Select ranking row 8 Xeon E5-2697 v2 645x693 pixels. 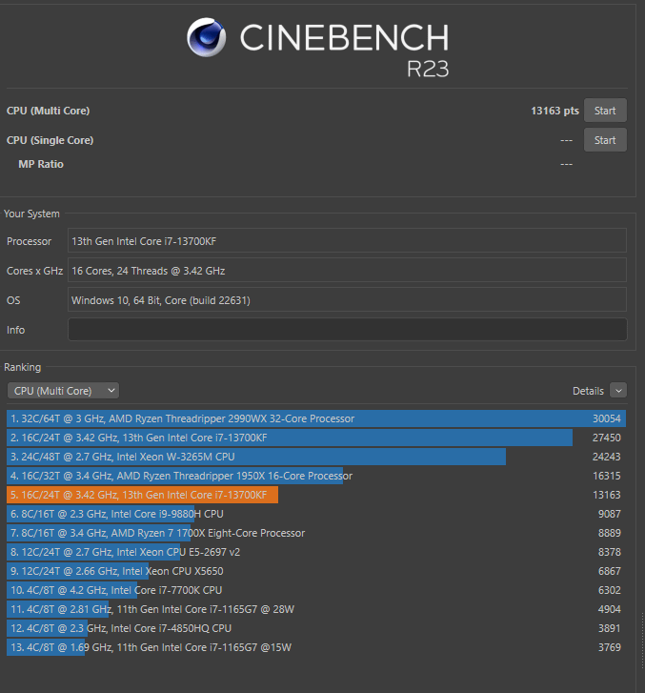[x=316, y=552]
